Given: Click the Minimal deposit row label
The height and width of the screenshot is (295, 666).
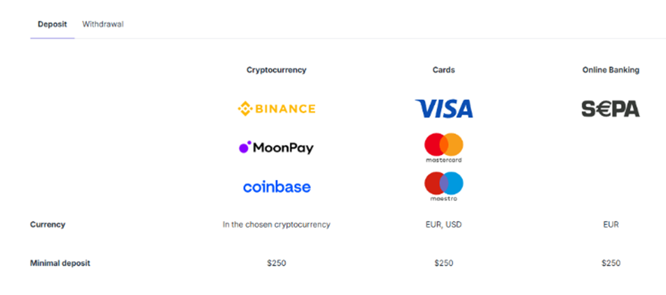Looking at the screenshot, I should coord(60,263).
